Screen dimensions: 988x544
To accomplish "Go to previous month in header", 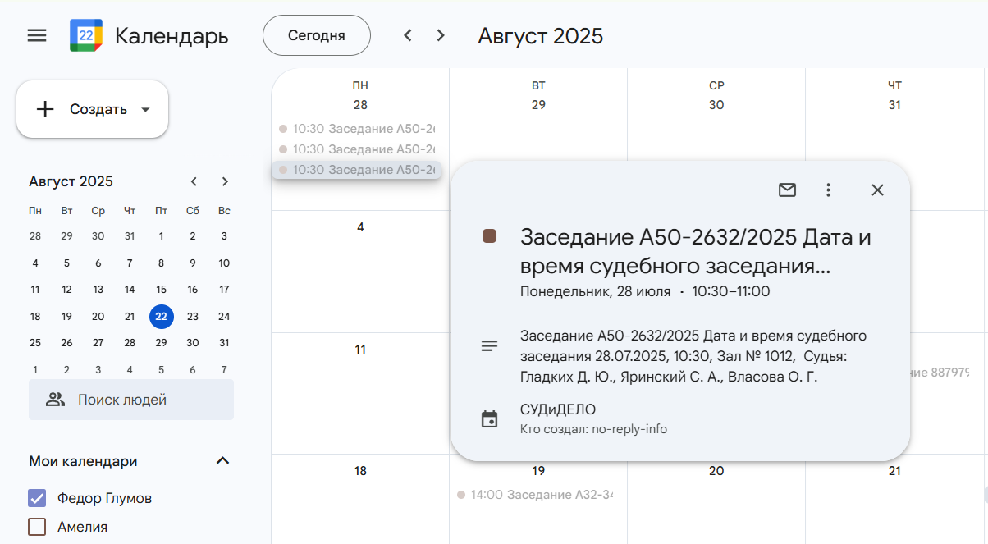I will 407,35.
